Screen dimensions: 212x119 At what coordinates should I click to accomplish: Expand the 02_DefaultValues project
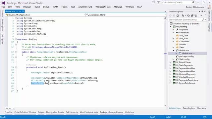170,62
